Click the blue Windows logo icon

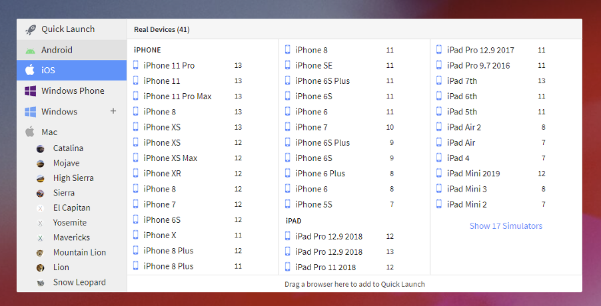[x=30, y=112]
